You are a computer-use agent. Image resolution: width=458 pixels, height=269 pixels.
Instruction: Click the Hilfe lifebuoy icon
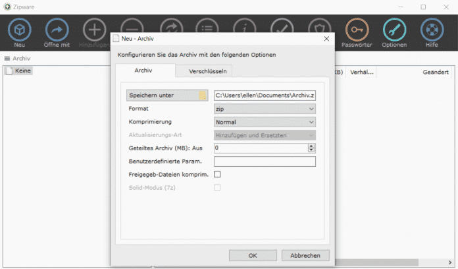431,30
